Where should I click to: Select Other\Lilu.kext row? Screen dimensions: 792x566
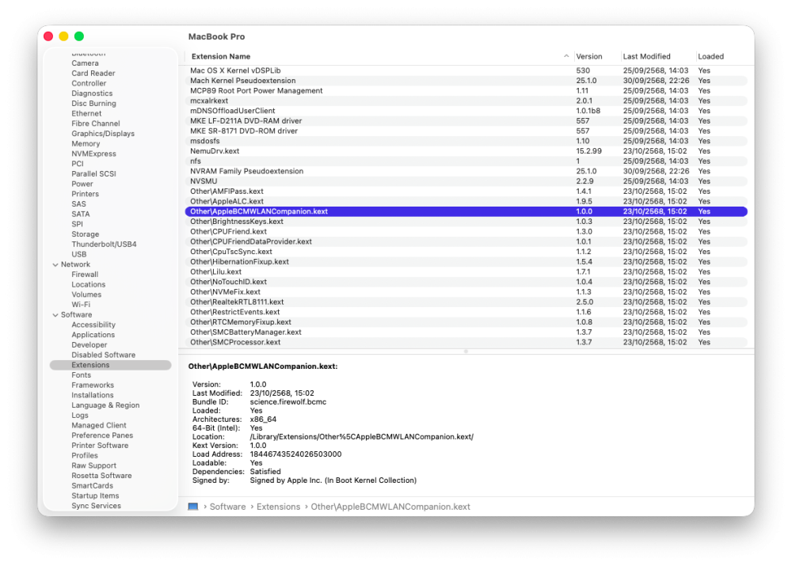click(x=466, y=272)
